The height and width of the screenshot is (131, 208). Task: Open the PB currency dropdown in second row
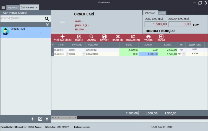[x=184, y=54]
